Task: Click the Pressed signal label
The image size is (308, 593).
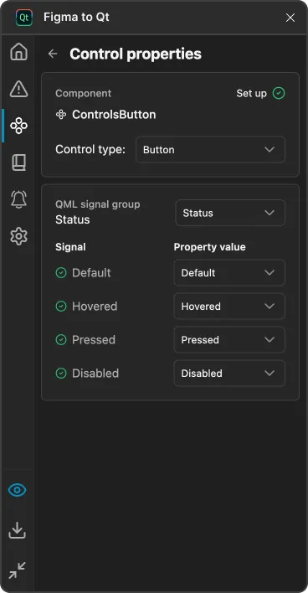Action: coord(94,339)
